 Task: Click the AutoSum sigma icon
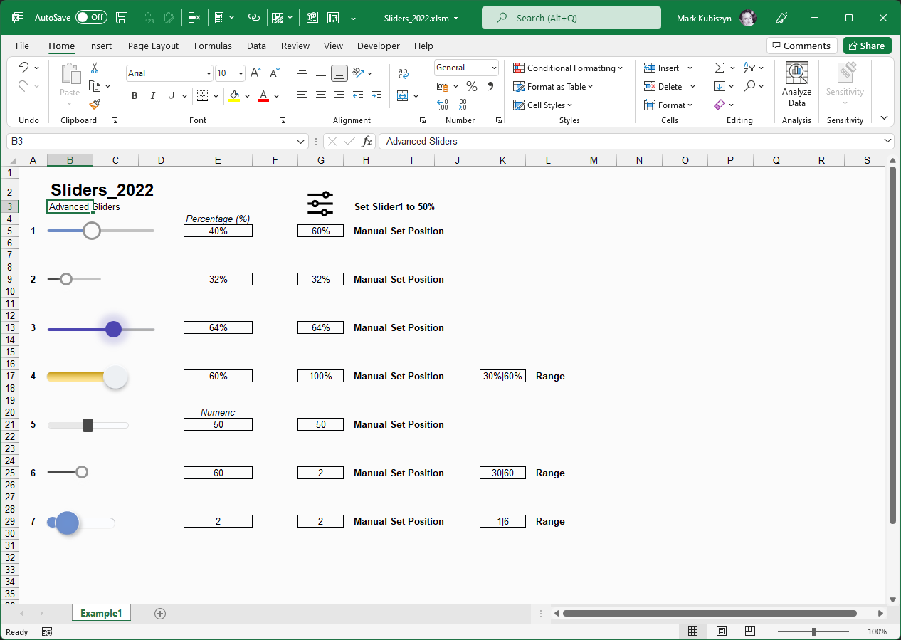tap(720, 68)
